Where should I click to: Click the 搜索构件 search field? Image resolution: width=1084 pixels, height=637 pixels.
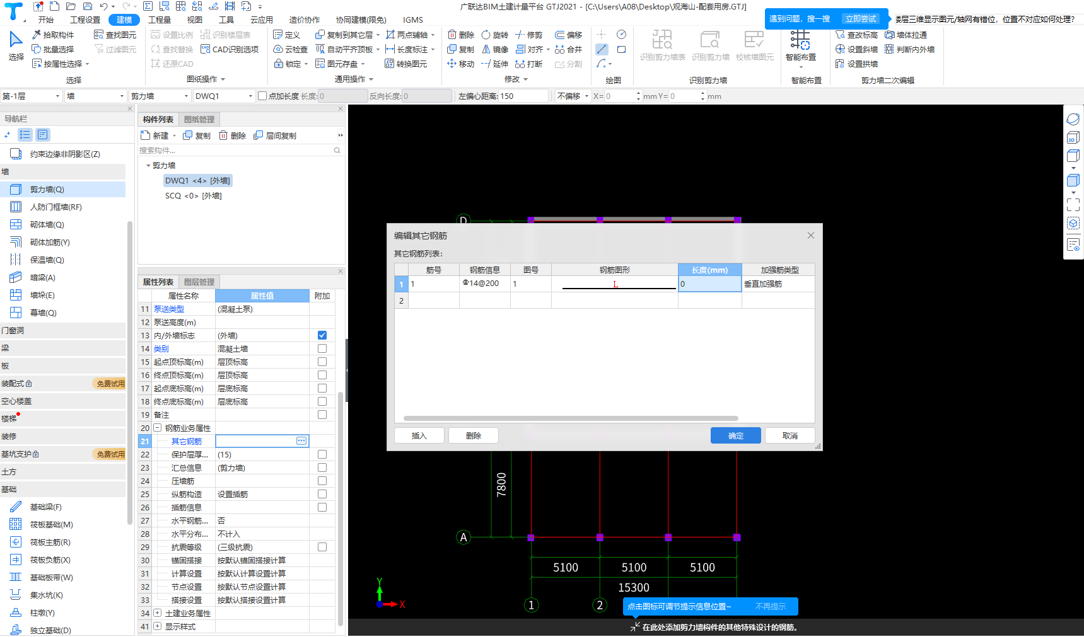click(240, 150)
